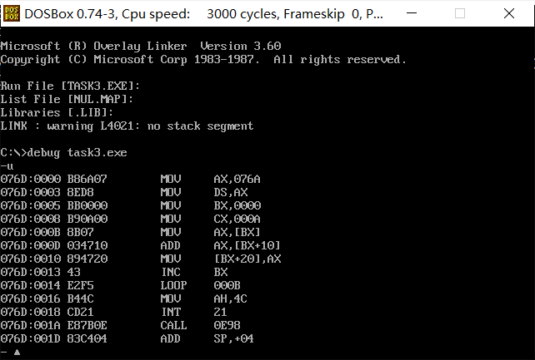Maximize the DOSBox window
The width and height of the screenshot is (535, 360).
pyautogui.click(x=460, y=13)
